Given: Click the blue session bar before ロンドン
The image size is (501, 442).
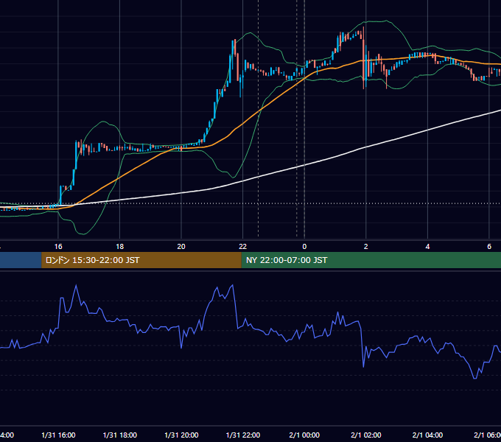Looking at the screenshot, I should click(x=21, y=260).
